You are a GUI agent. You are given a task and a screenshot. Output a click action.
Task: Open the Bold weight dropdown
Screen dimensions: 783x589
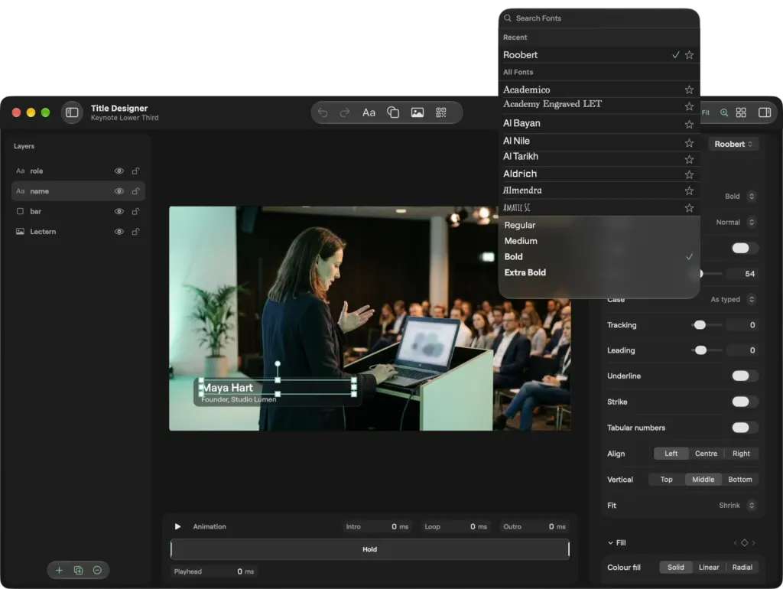click(x=739, y=196)
